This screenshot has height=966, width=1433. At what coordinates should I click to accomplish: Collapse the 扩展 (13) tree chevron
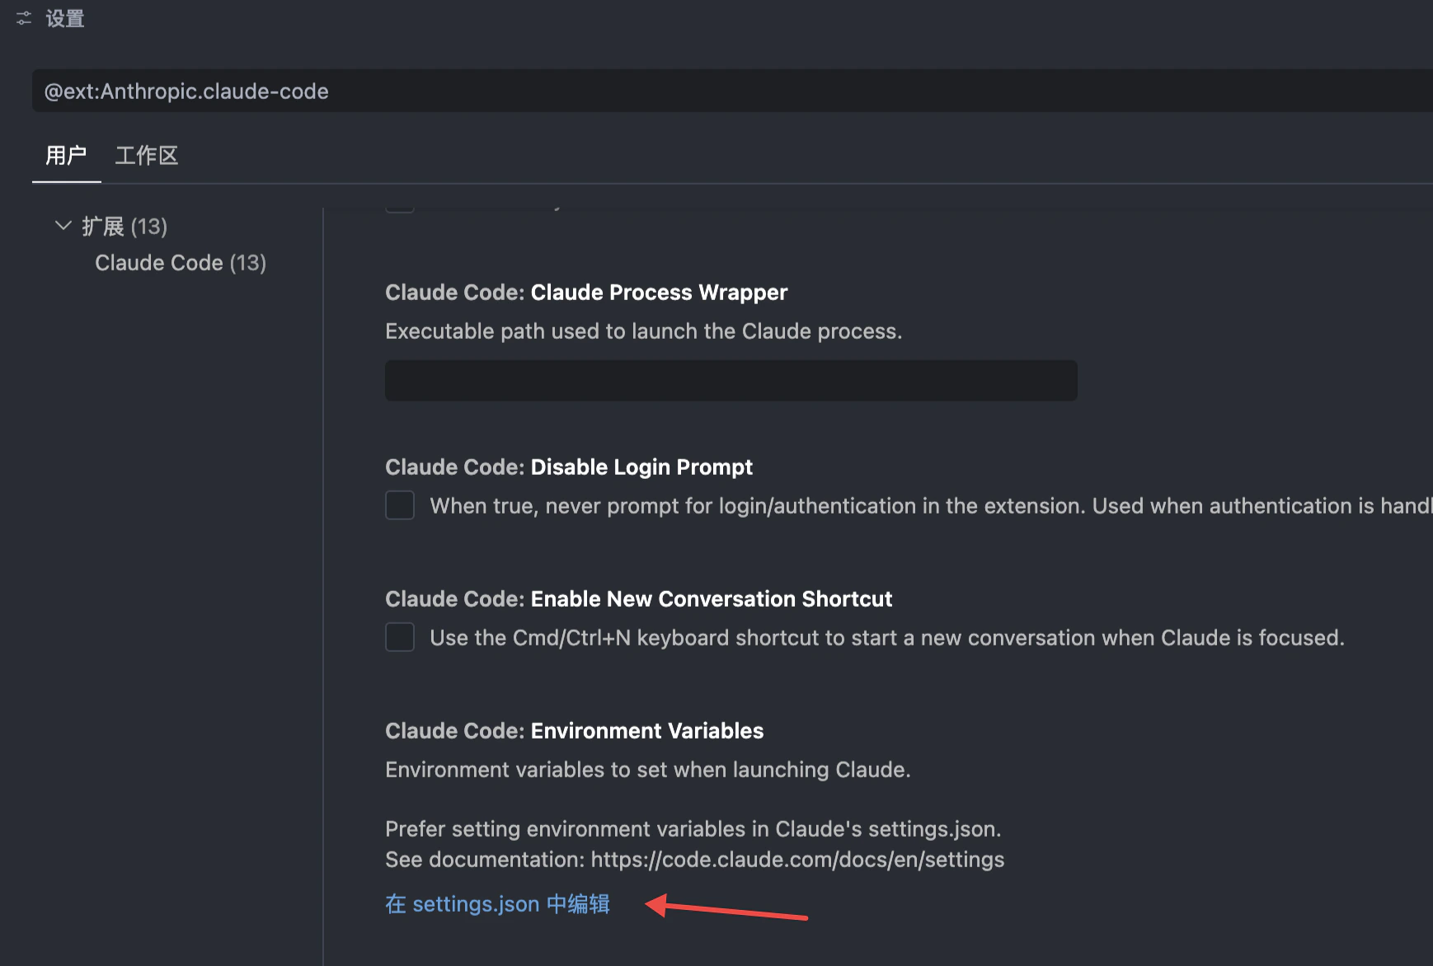click(63, 225)
